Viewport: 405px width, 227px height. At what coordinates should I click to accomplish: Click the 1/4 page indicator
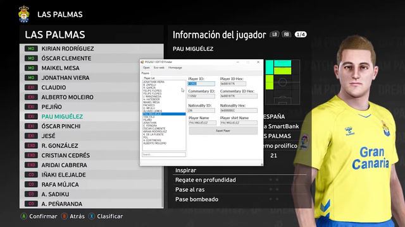(x=301, y=35)
